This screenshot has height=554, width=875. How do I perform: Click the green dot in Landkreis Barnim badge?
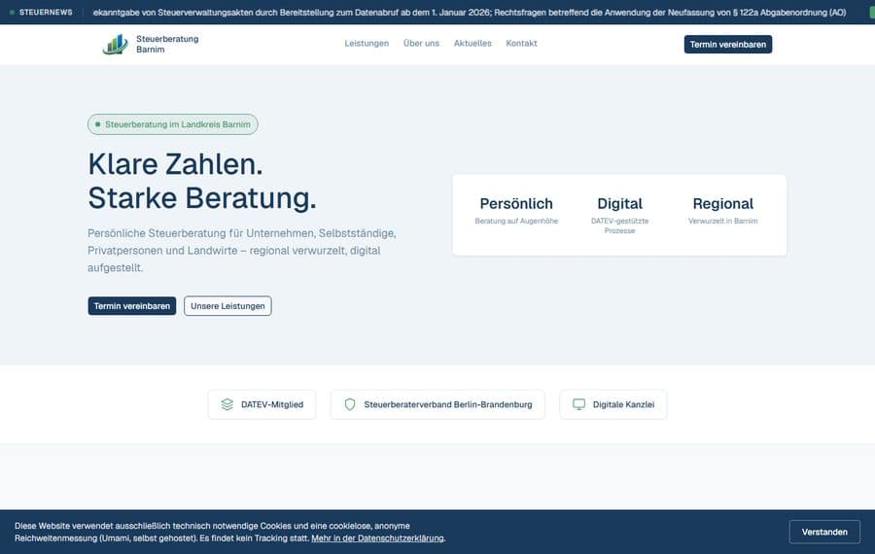(97, 124)
